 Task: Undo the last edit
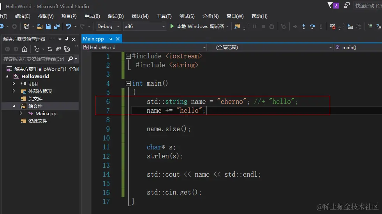[69, 26]
